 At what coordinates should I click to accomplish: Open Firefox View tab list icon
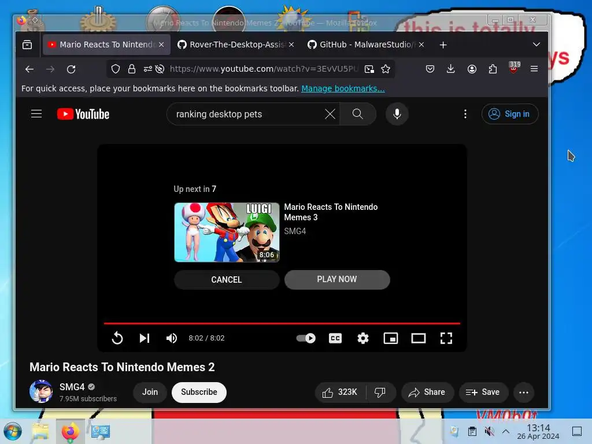[x=27, y=45]
